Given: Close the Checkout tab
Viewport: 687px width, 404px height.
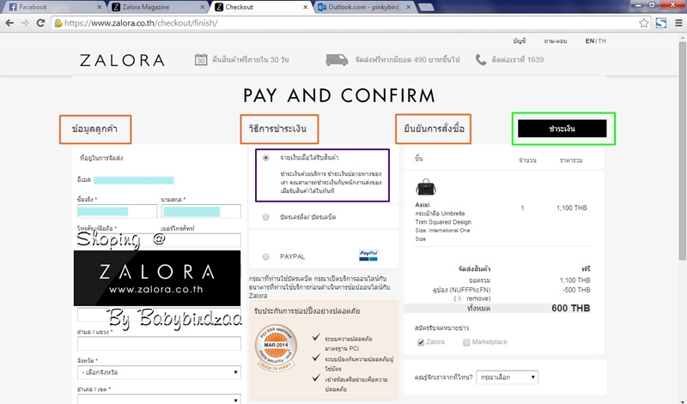Looking at the screenshot, I should pos(306,7).
